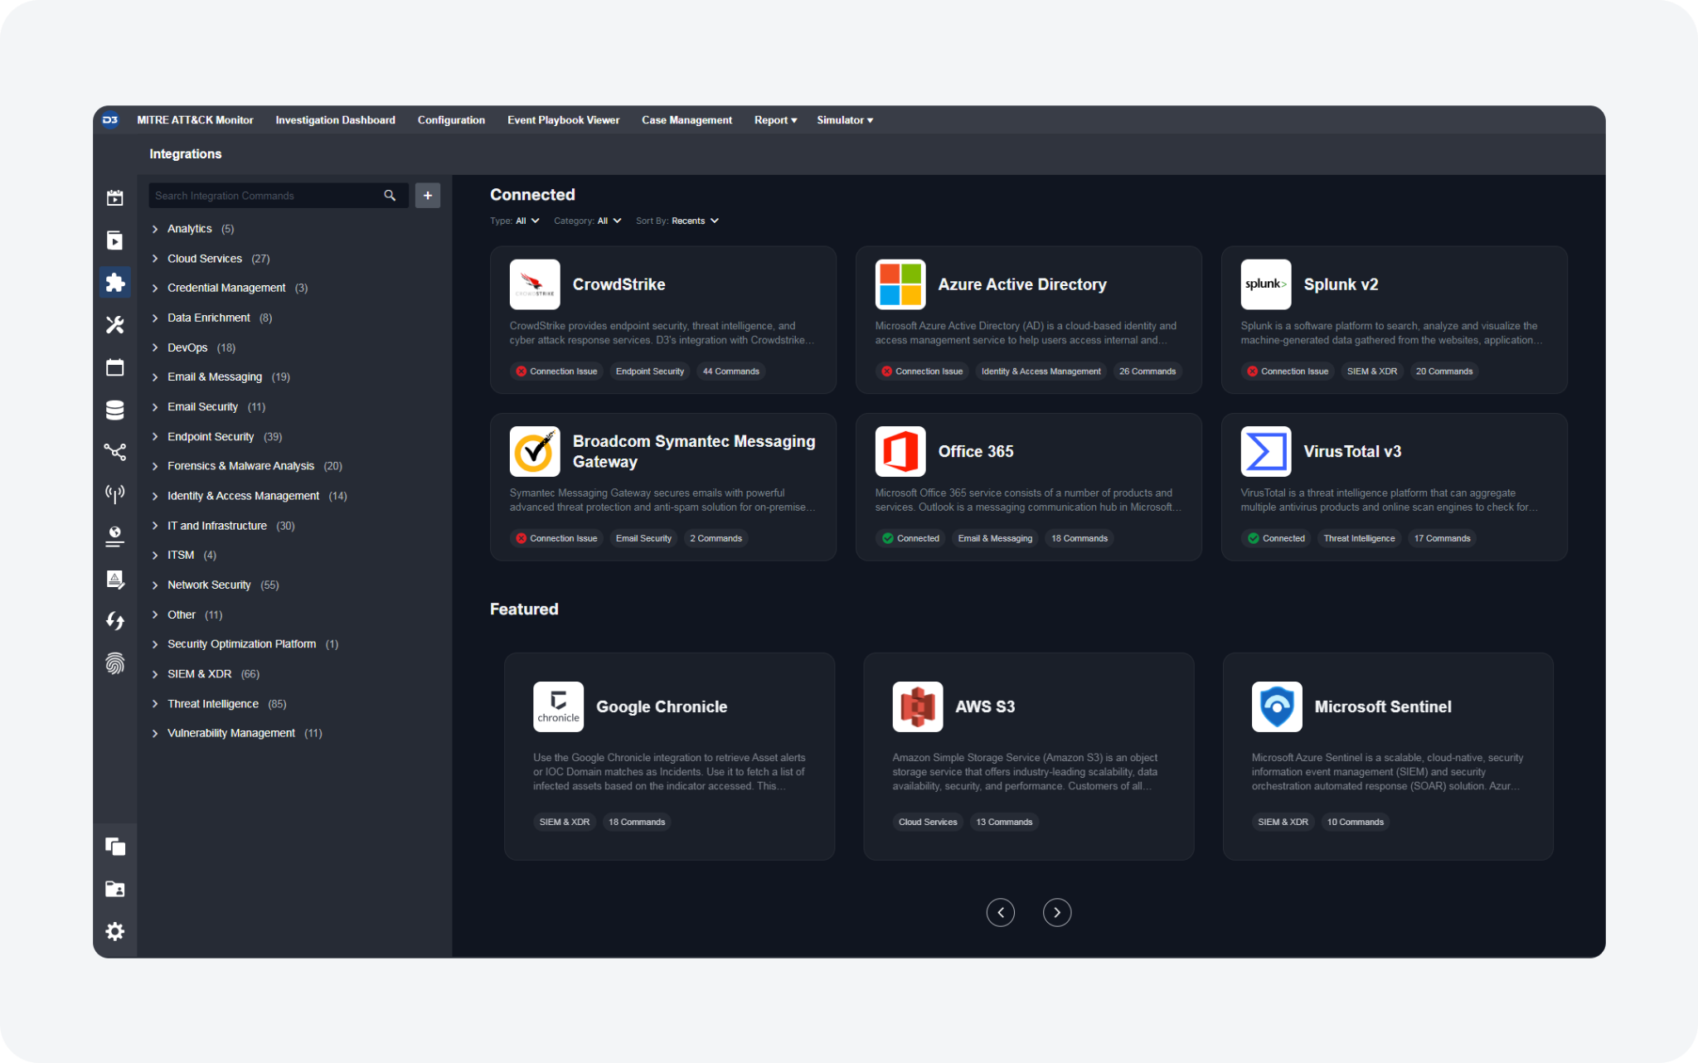The width and height of the screenshot is (1698, 1063).
Task: Click the database stack sidebar icon
Action: coord(115,410)
